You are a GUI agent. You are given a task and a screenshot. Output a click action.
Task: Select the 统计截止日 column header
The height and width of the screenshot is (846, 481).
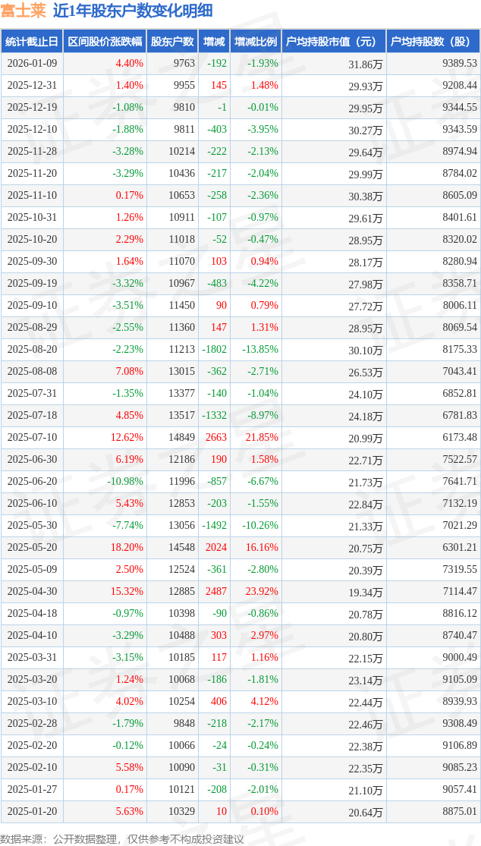click(32, 42)
